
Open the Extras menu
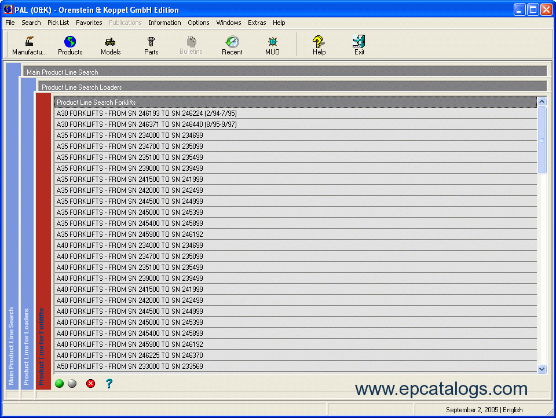click(x=257, y=23)
